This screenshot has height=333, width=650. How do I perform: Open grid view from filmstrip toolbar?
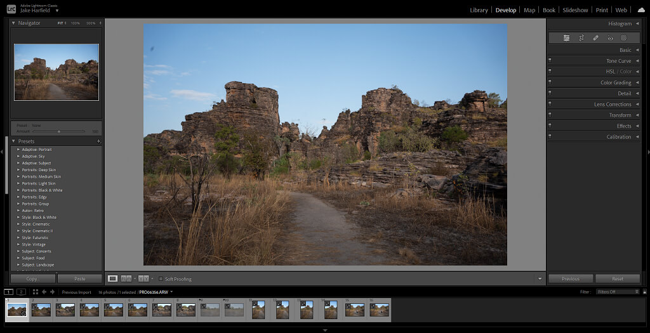[35, 292]
